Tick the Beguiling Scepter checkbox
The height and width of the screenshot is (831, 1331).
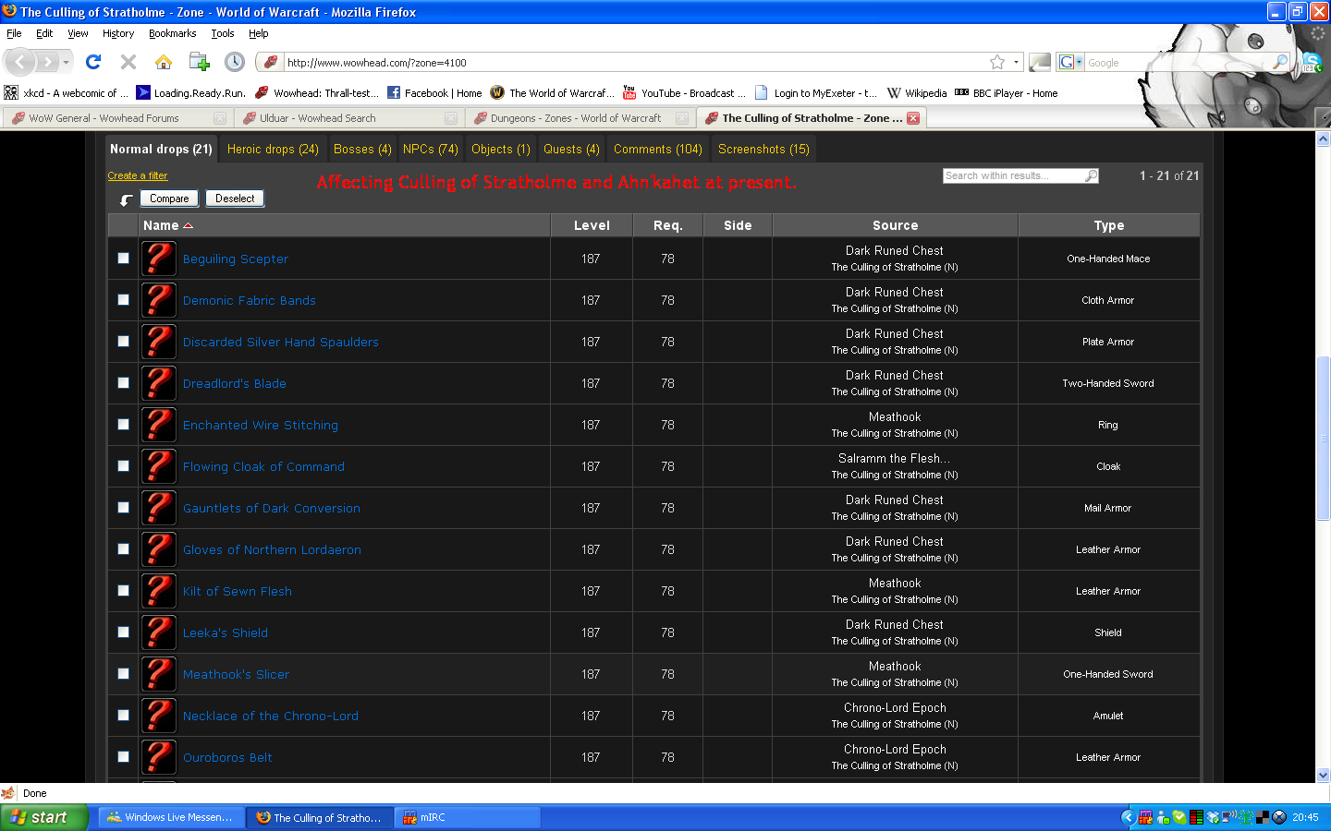point(124,259)
